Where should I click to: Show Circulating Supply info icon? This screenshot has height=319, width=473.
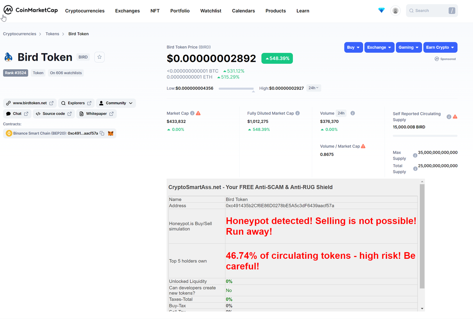tap(449, 117)
